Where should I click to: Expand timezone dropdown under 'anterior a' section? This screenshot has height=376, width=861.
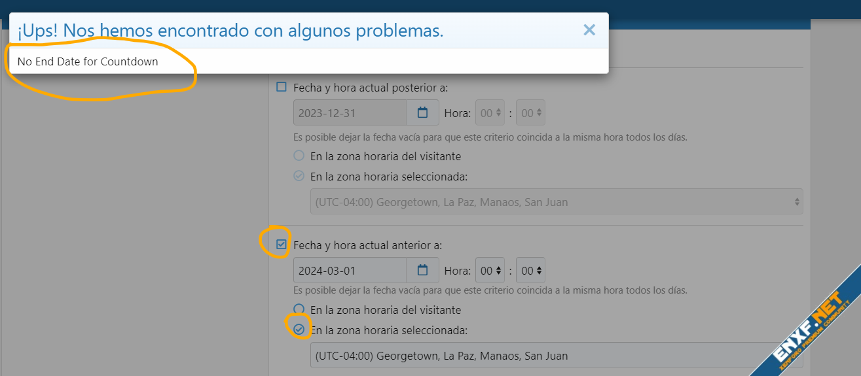coord(556,356)
